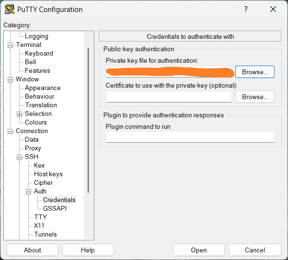Open the Cipher settings category
This screenshot has width=288, height=260.
(44, 183)
